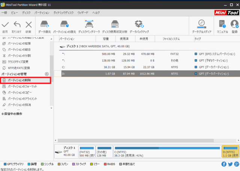Select パーティションの分割 in the sidebar
240x171 pixels.
(19, 56)
